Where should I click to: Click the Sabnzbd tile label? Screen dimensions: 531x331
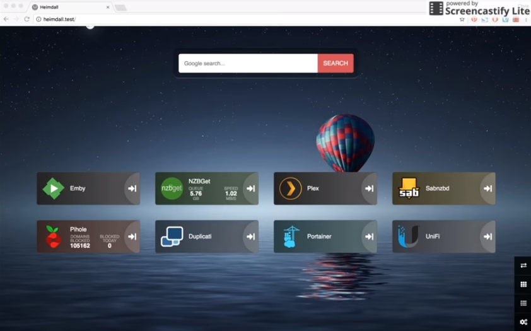(437, 189)
